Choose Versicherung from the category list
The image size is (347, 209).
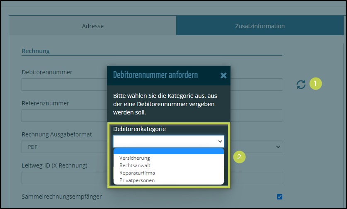click(135, 158)
